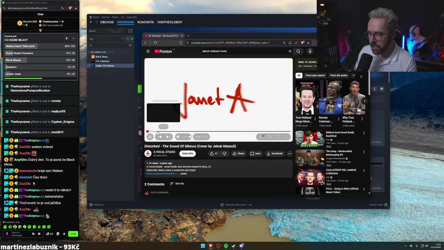Screen dimensions: 444x250
Task: Collapse the Kick current poll
Action: pos(74,38)
